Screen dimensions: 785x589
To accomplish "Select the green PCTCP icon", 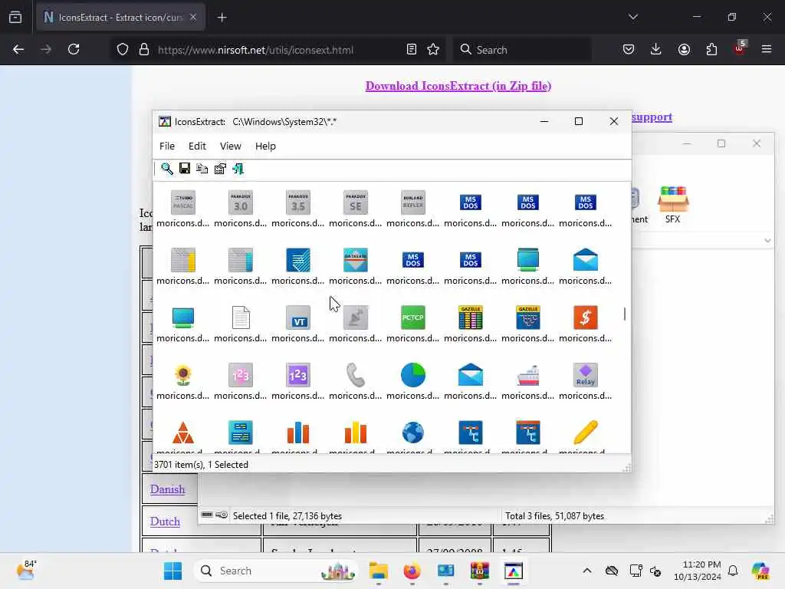I will pyautogui.click(x=413, y=318).
